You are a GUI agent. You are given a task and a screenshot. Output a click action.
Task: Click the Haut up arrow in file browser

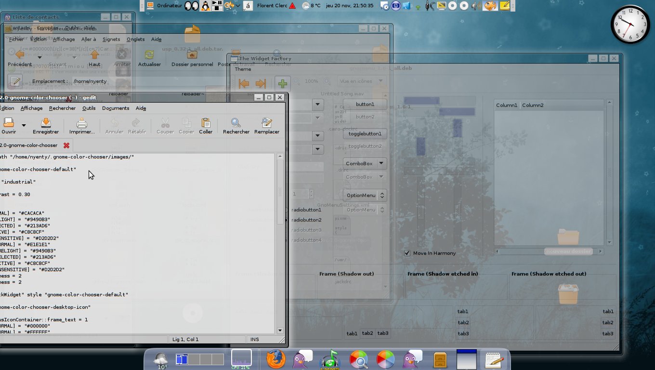click(x=94, y=54)
